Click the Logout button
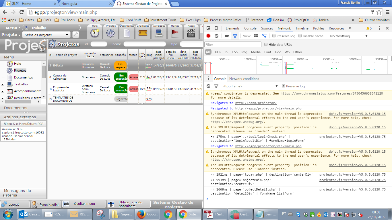392x220 pixels. (x=15, y=204)
